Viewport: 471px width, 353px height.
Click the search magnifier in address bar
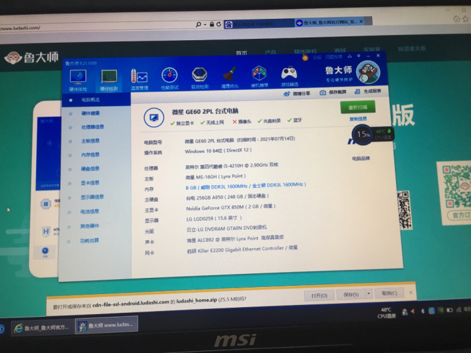[x=198, y=25]
